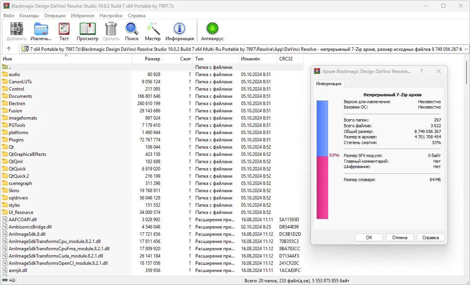Launch the Мастер (Wizard) tool
The height and width of the screenshot is (285, 470).
[x=153, y=31]
